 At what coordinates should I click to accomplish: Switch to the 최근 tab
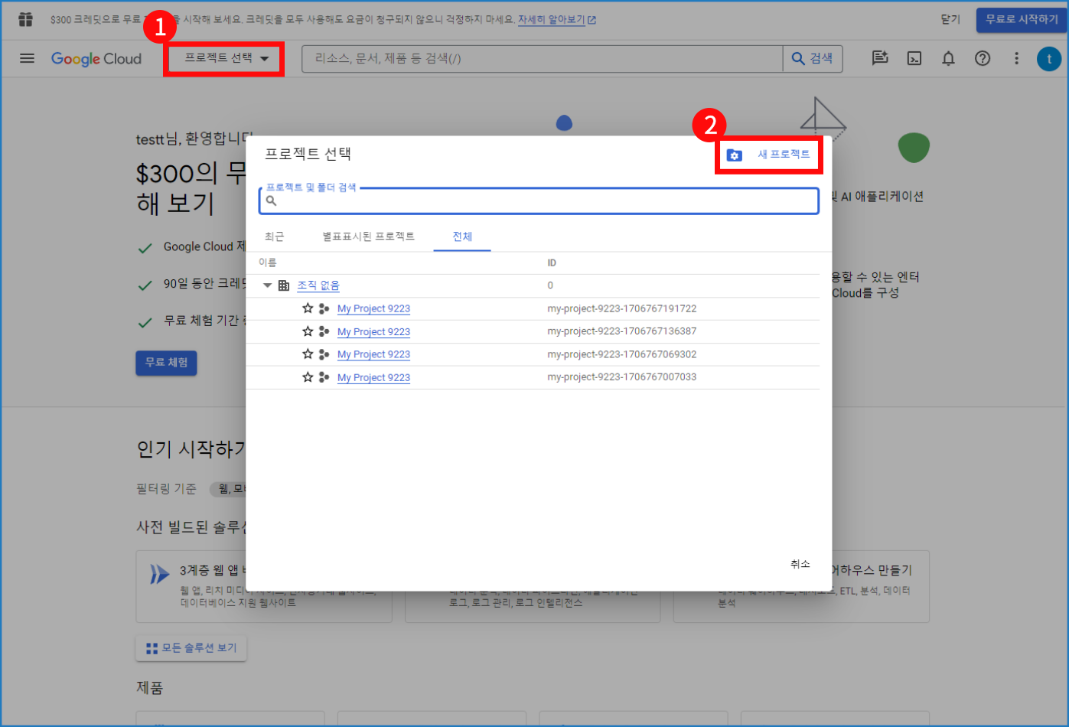[x=274, y=236]
